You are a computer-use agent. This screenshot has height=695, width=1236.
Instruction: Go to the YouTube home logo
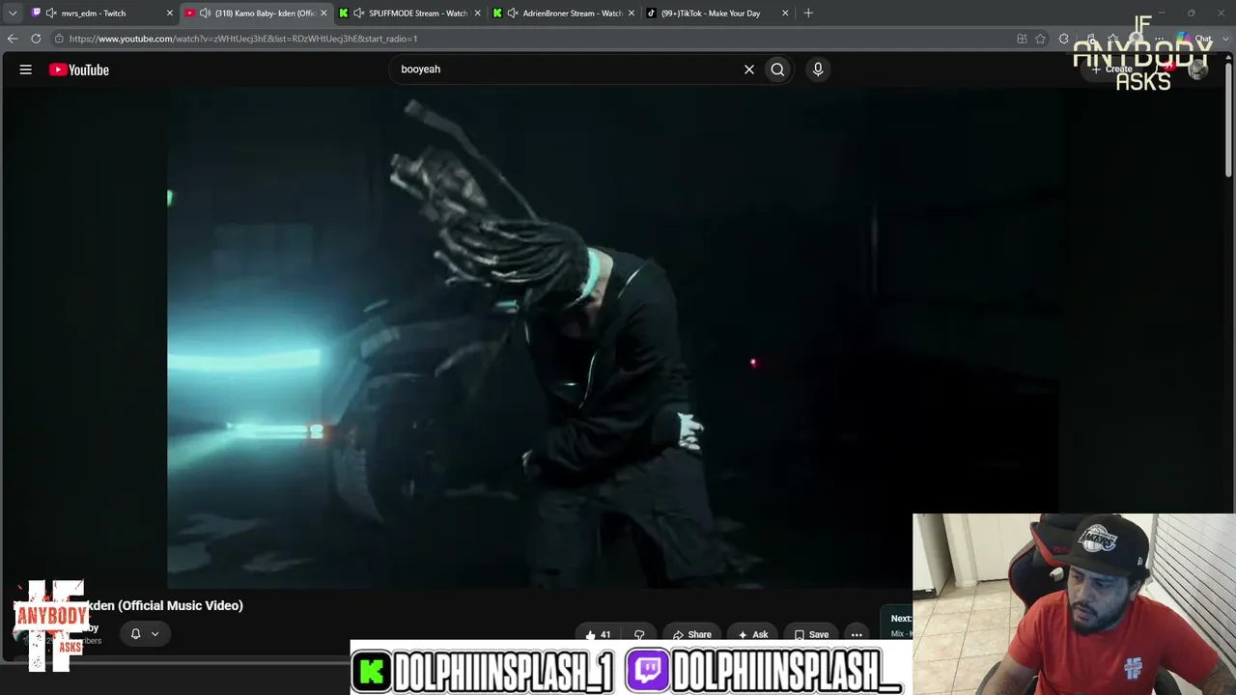pyautogui.click(x=79, y=69)
